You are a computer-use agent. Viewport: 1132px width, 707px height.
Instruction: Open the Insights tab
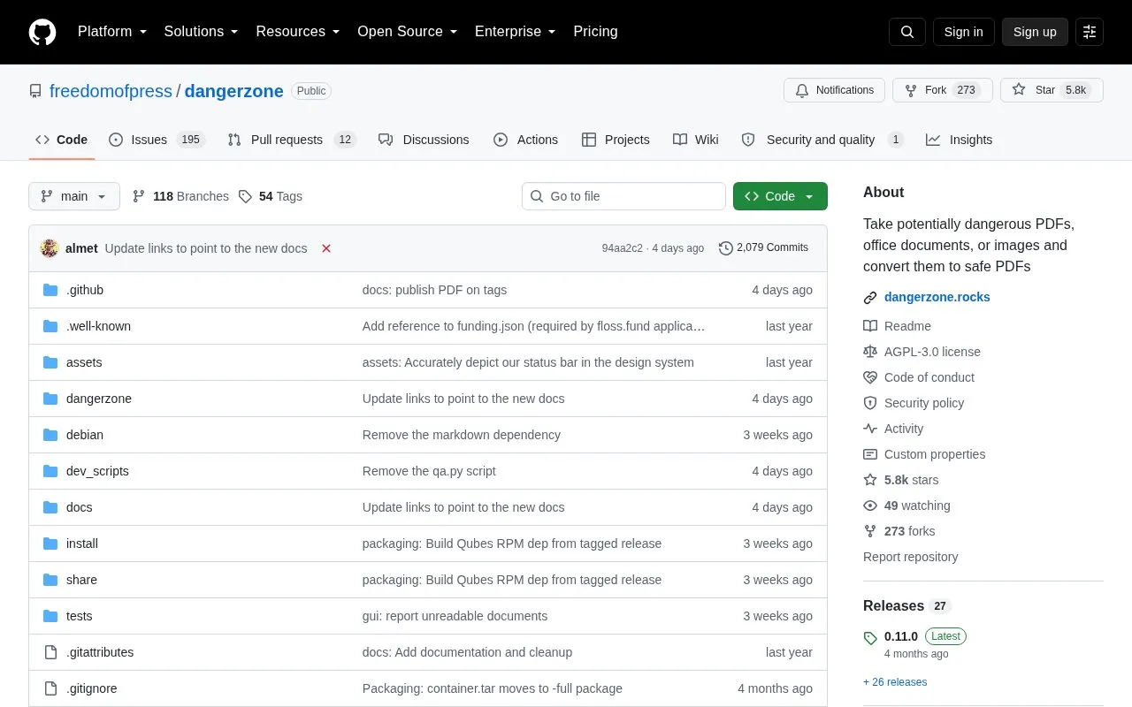point(959,140)
